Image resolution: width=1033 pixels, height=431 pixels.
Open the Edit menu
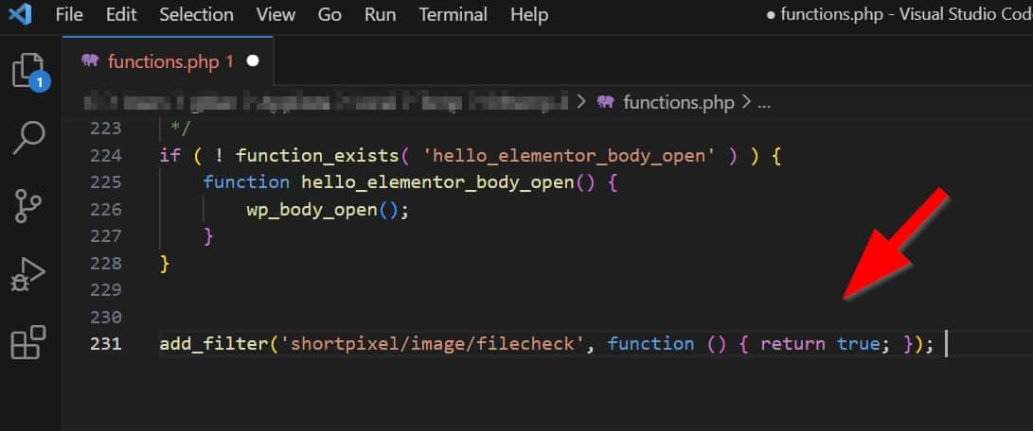[121, 15]
